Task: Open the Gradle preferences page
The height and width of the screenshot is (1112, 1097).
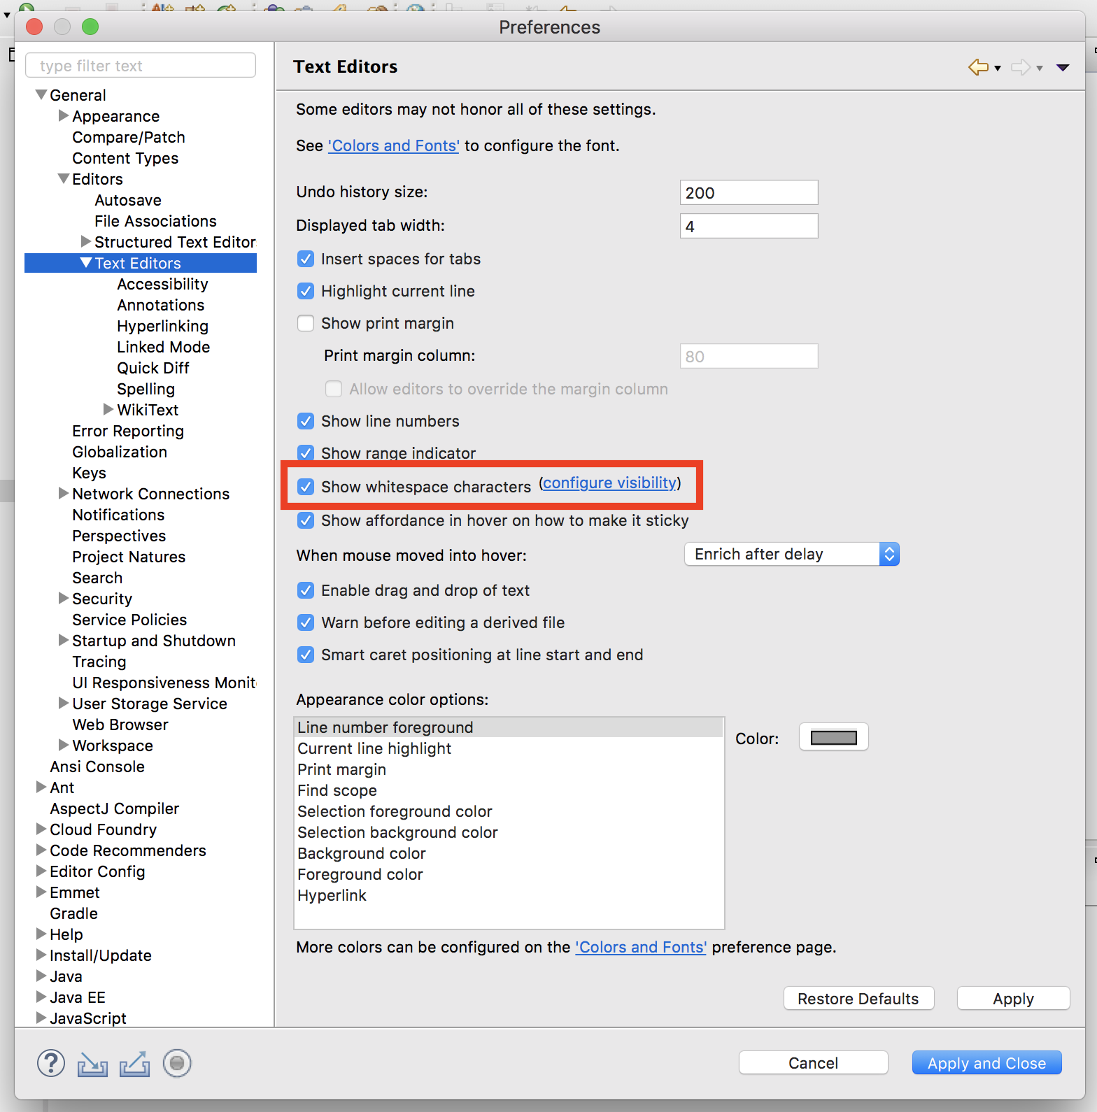Action: (x=73, y=913)
